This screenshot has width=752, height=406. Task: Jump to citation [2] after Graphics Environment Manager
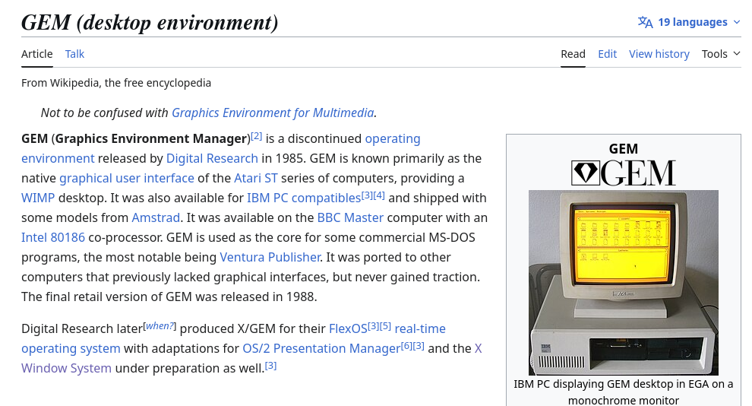click(x=257, y=136)
